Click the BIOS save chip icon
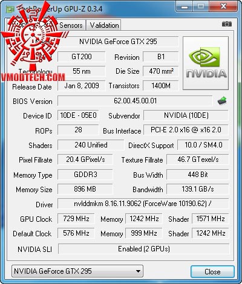 click(x=222, y=101)
